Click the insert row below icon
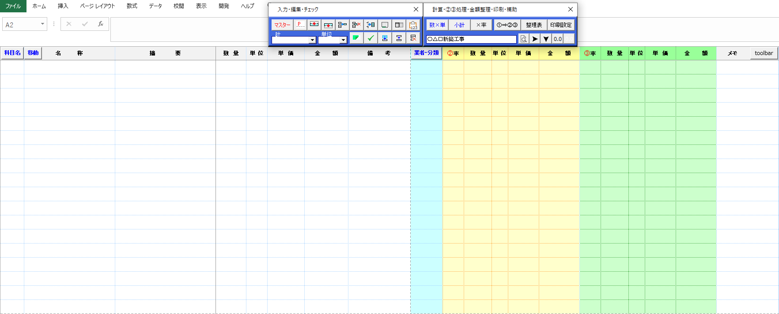Image resolution: width=779 pixels, height=314 pixels. (328, 25)
